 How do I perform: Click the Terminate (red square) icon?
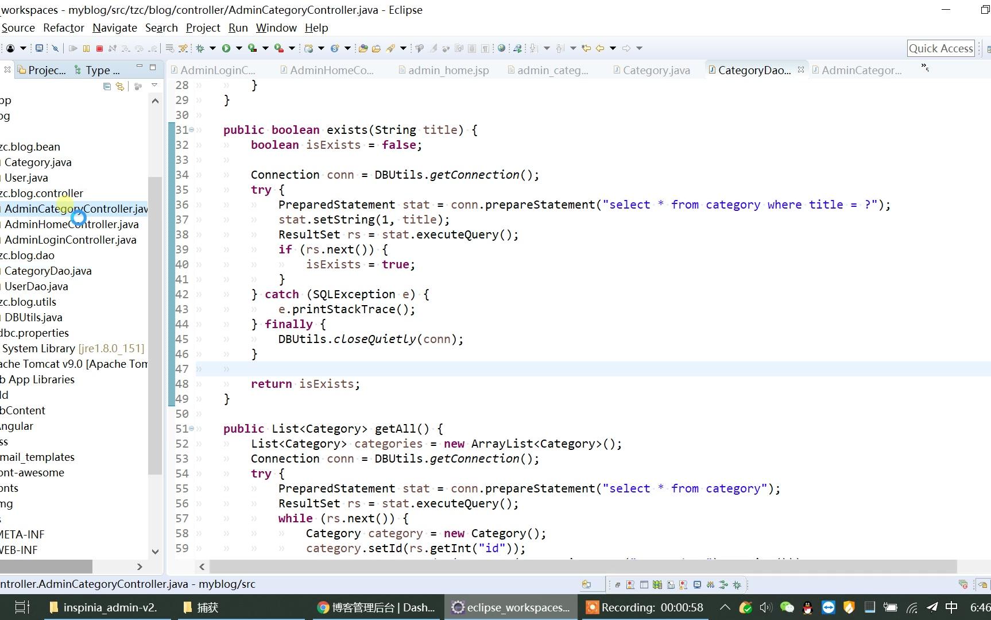[x=99, y=48]
